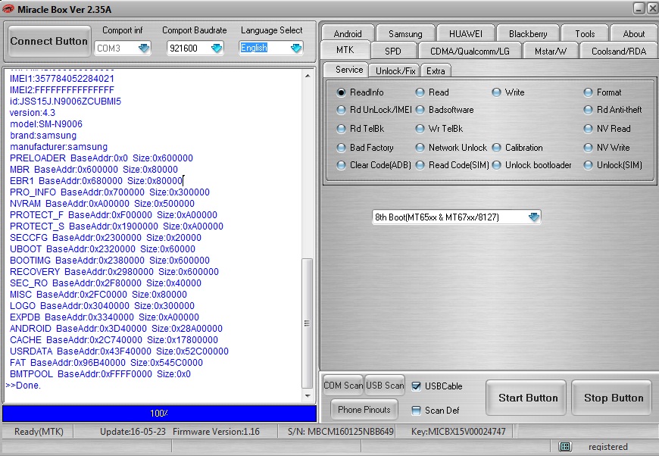Image resolution: width=659 pixels, height=456 pixels.
Task: Switch to the Samsung tab
Action: (405, 33)
